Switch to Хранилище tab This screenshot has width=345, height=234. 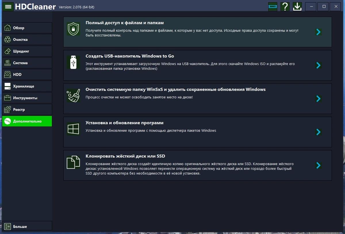(27, 86)
